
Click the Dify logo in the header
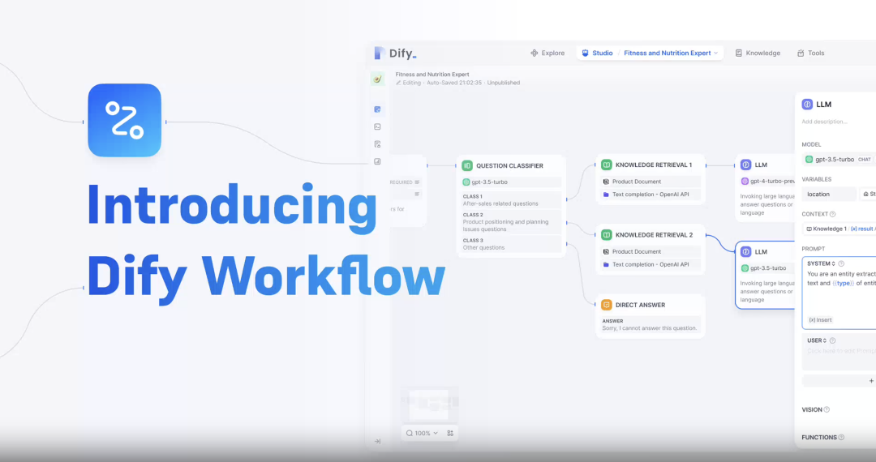[396, 53]
